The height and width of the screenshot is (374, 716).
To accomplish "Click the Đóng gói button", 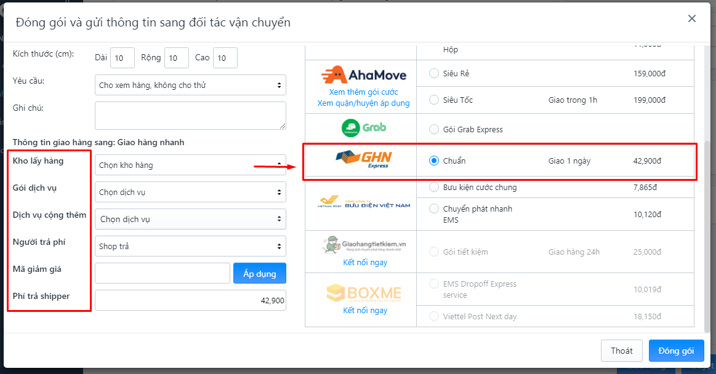I will coord(676,351).
